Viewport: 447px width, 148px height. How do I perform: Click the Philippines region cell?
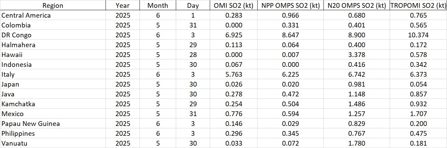[18, 133]
